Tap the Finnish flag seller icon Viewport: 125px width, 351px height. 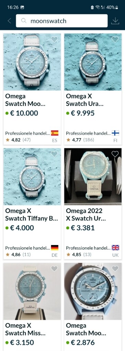coord(115,133)
